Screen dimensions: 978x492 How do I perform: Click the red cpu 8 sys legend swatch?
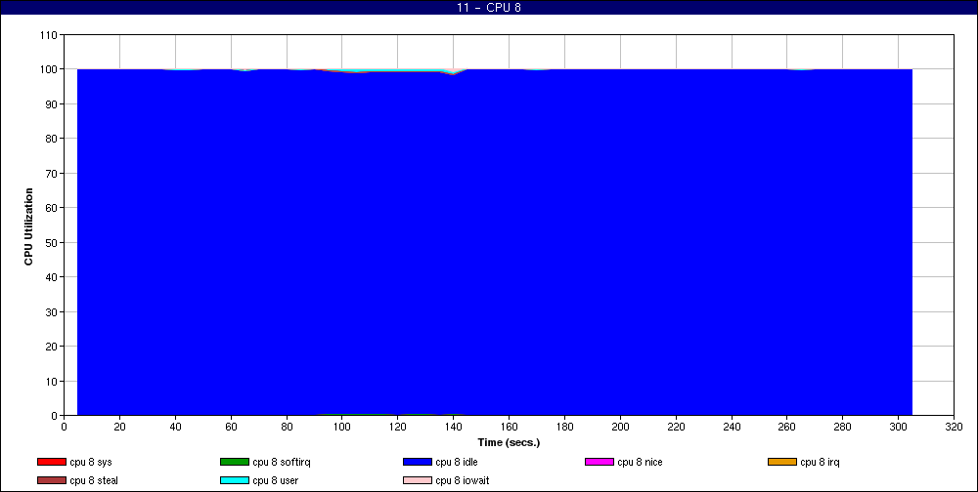[x=52, y=462]
